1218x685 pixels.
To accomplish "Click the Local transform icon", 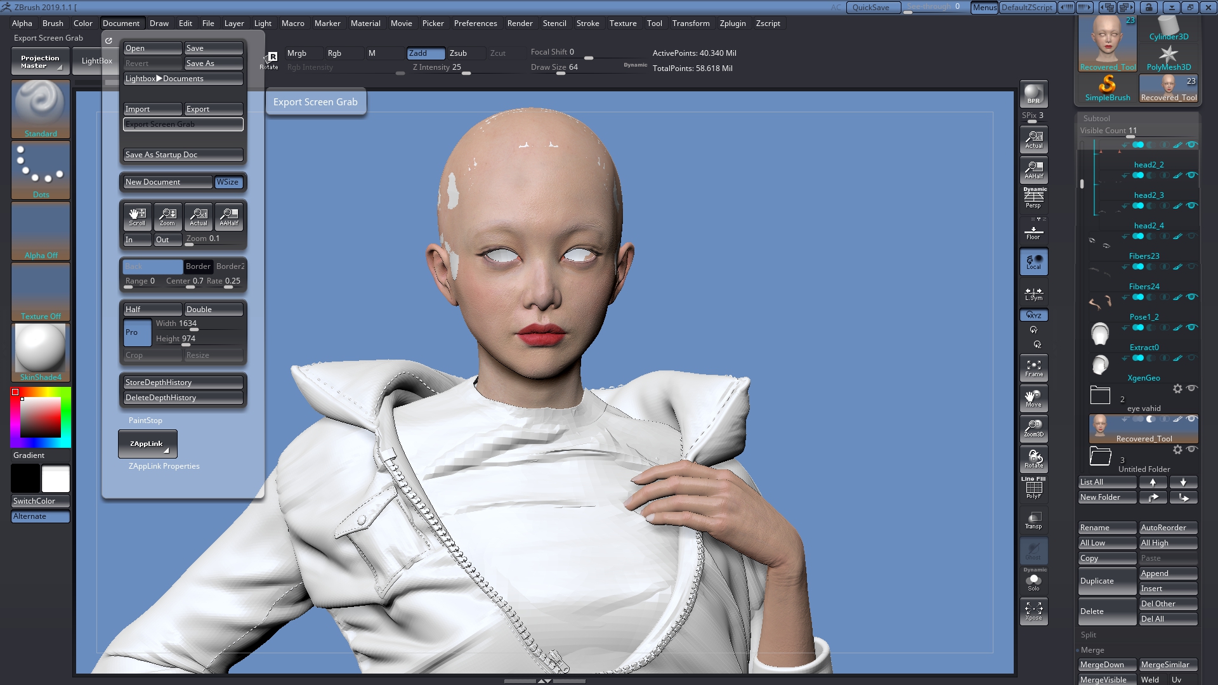I will pos(1033,261).
